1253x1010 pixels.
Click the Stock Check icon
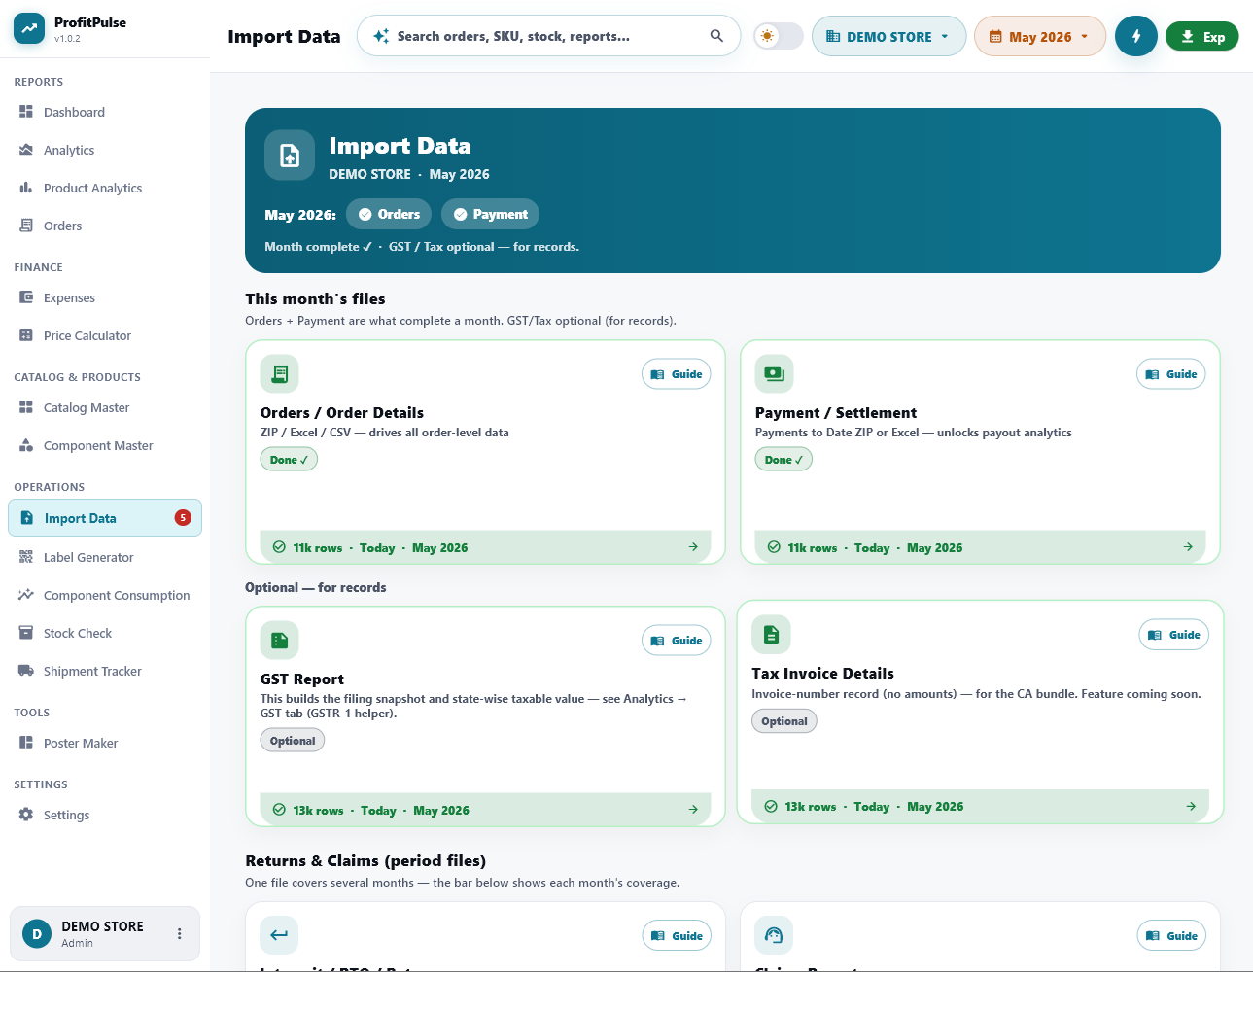[x=26, y=633]
